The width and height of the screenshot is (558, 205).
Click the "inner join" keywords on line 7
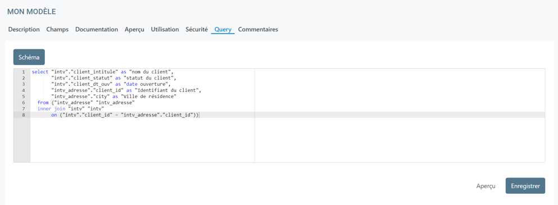51,109
